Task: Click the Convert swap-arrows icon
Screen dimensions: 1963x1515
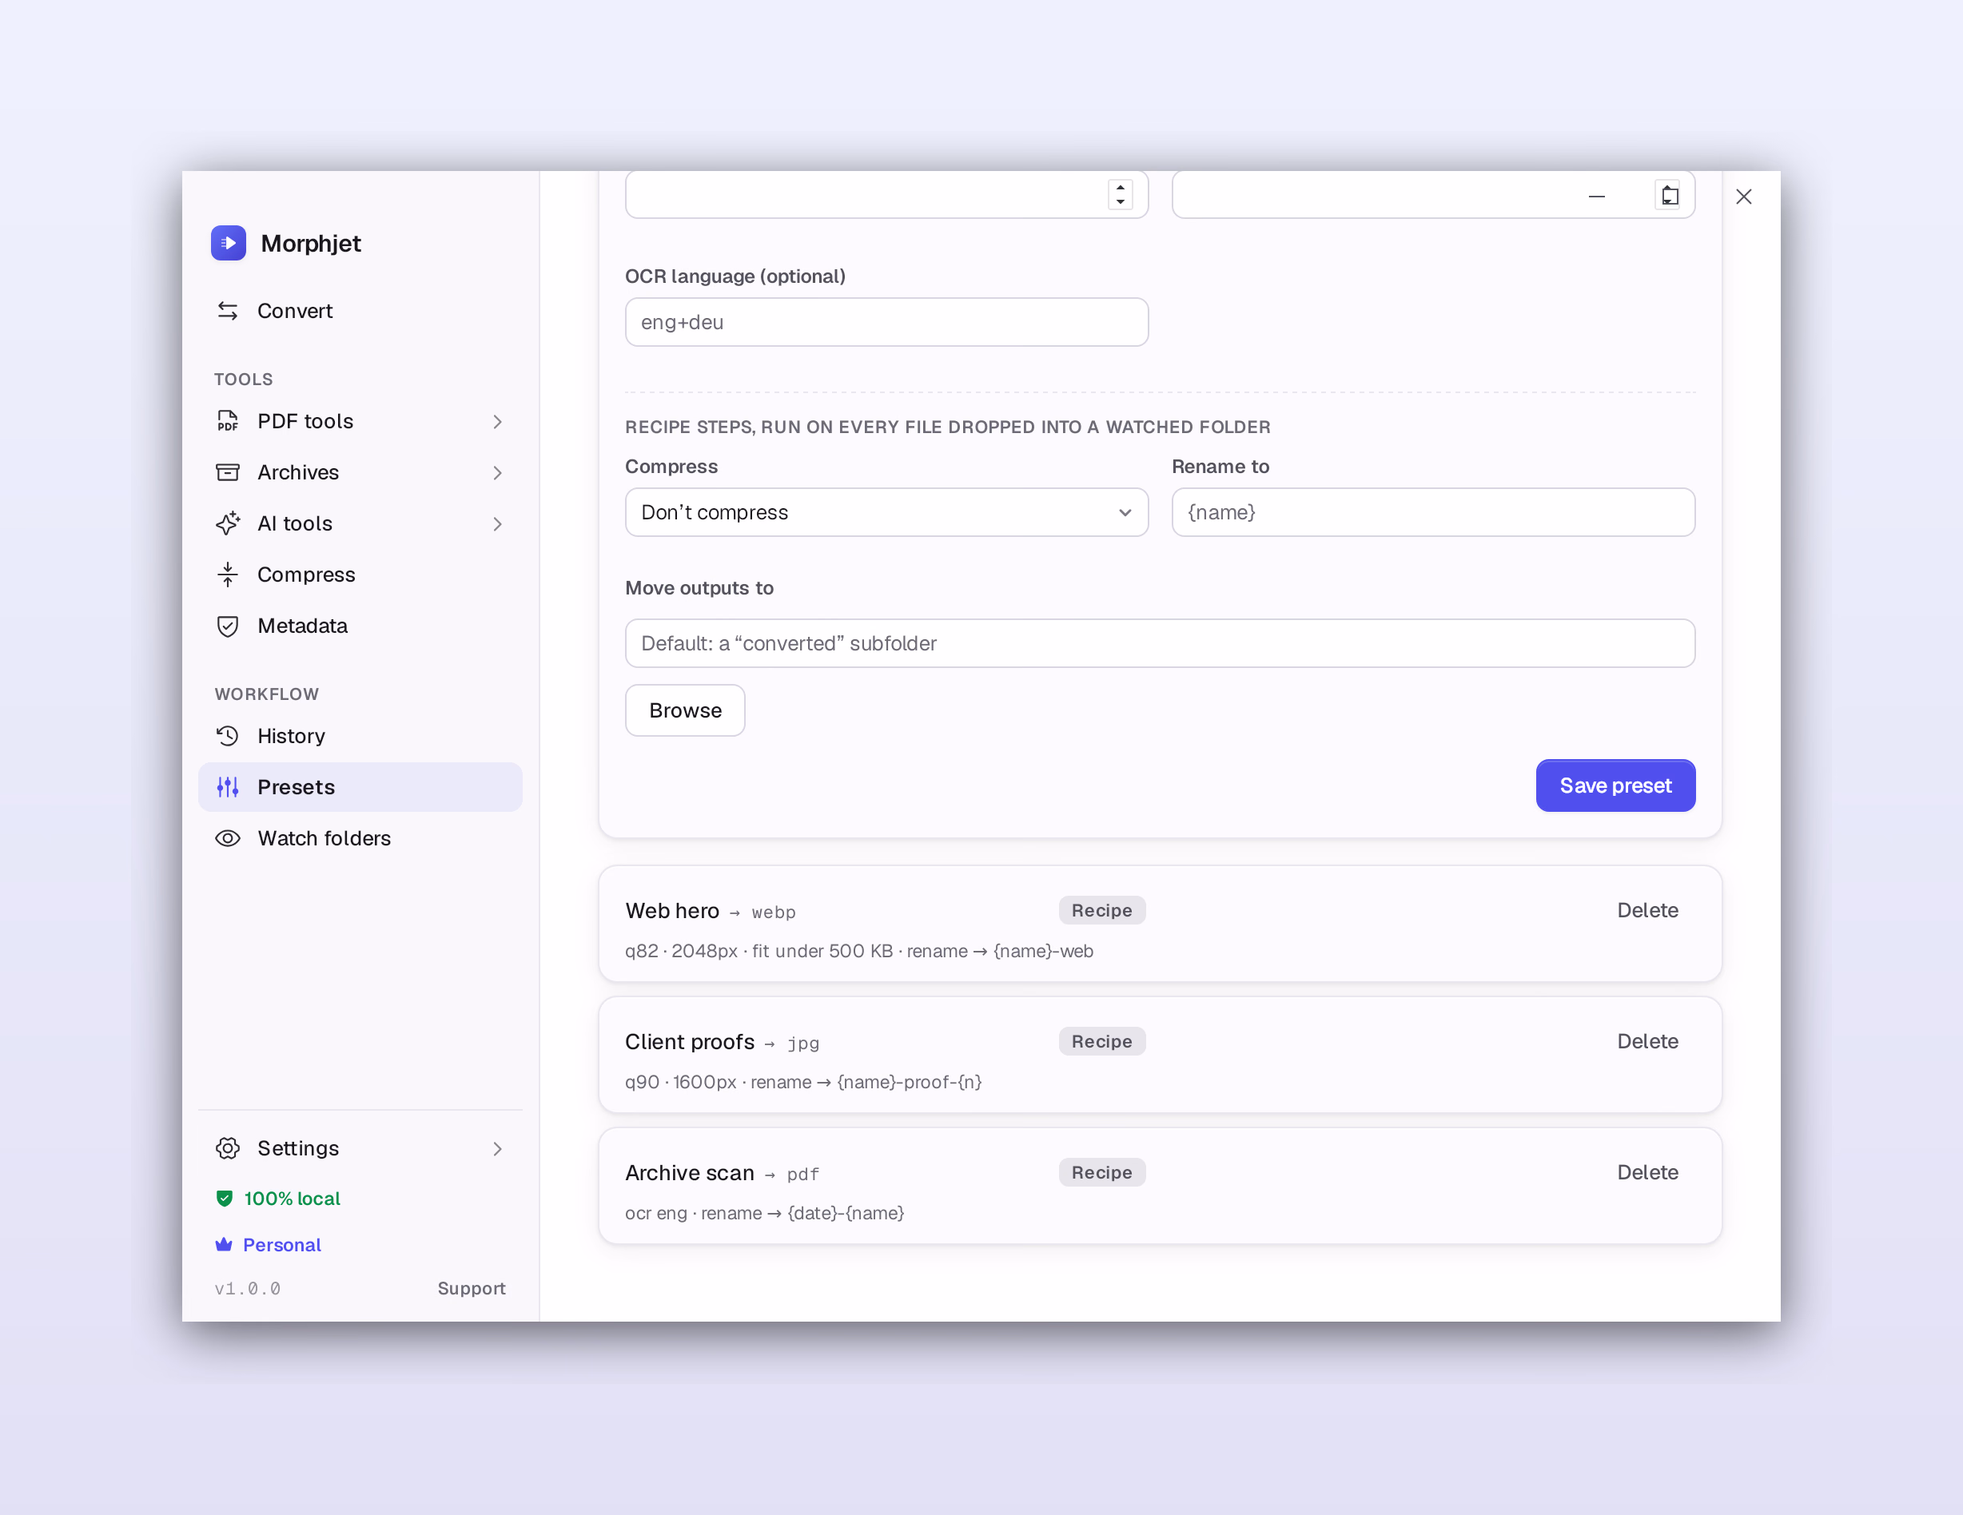Action: pyautogui.click(x=228, y=311)
